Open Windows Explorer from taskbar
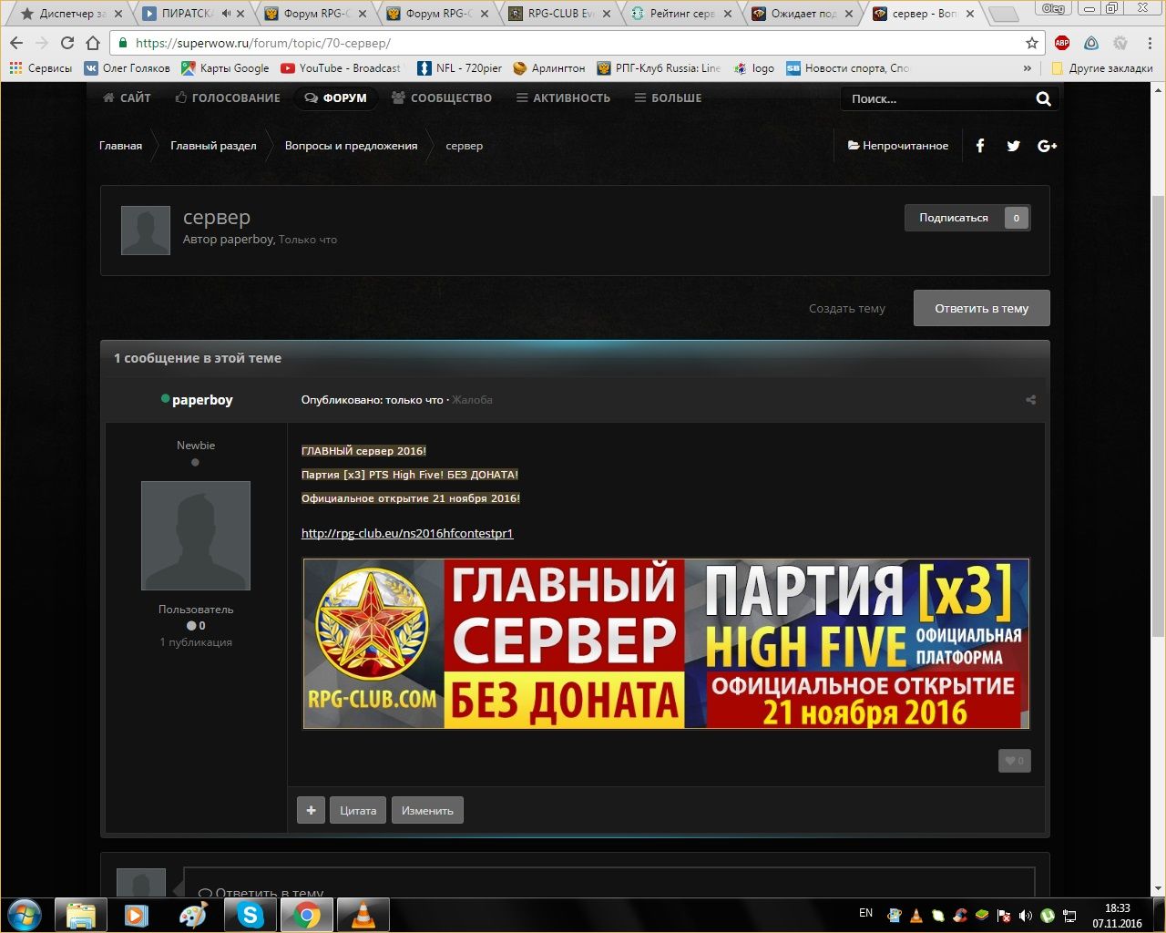Viewport: 1166px width, 933px height. coord(81,915)
